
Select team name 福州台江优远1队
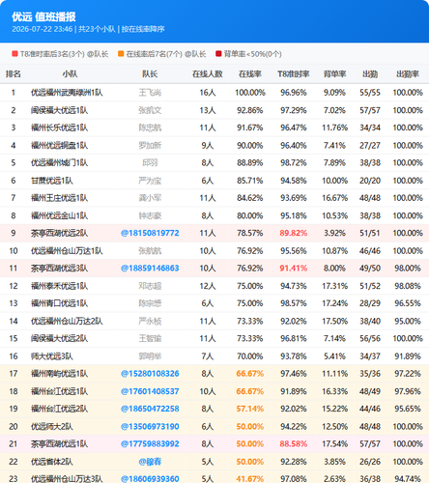point(59,391)
